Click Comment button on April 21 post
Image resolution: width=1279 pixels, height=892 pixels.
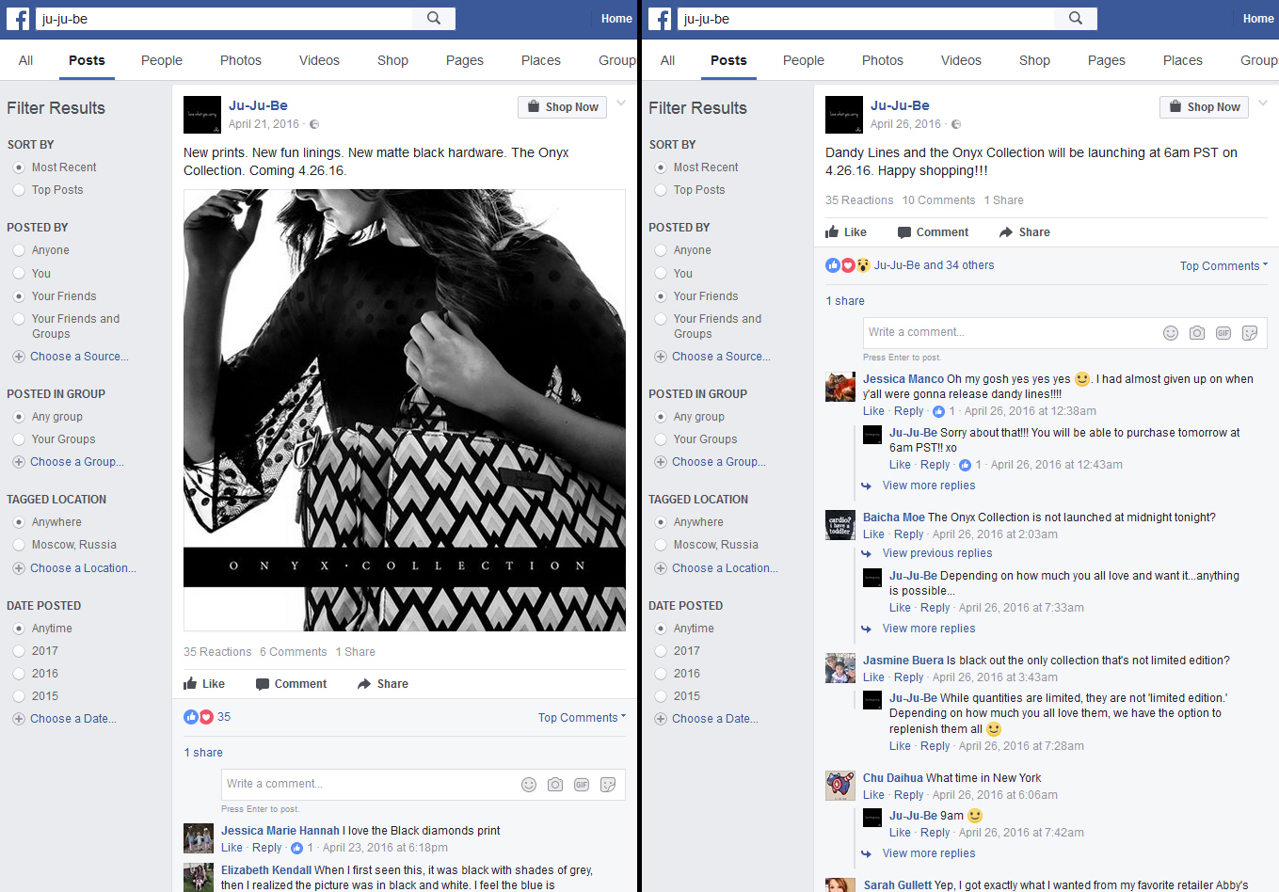292,684
